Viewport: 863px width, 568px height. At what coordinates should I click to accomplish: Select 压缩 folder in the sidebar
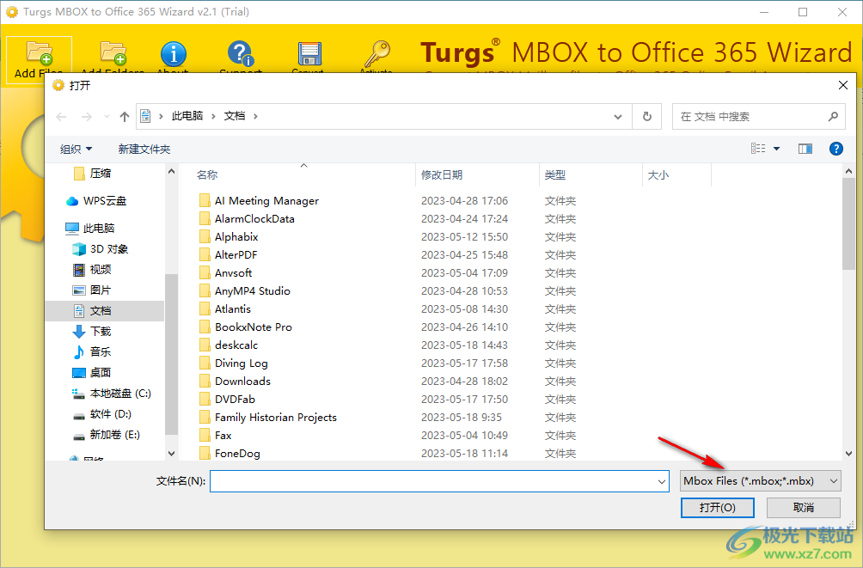93,174
